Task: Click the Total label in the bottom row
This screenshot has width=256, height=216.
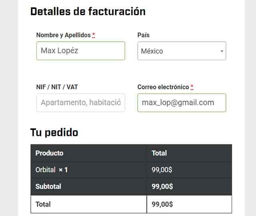Action: point(43,204)
